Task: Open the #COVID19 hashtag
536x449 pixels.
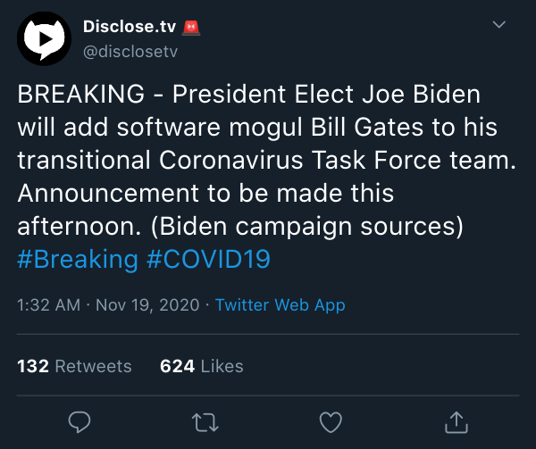Action: (208, 259)
